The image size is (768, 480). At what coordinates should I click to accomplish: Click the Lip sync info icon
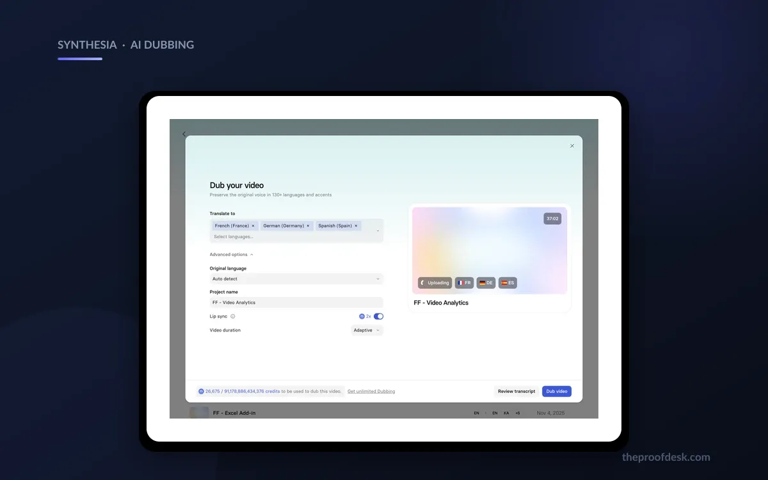point(233,316)
